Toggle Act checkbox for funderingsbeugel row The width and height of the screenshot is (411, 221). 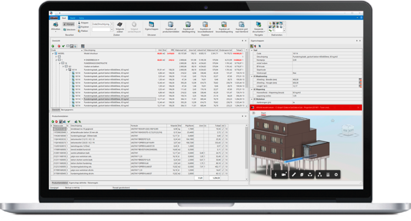pos(223,136)
